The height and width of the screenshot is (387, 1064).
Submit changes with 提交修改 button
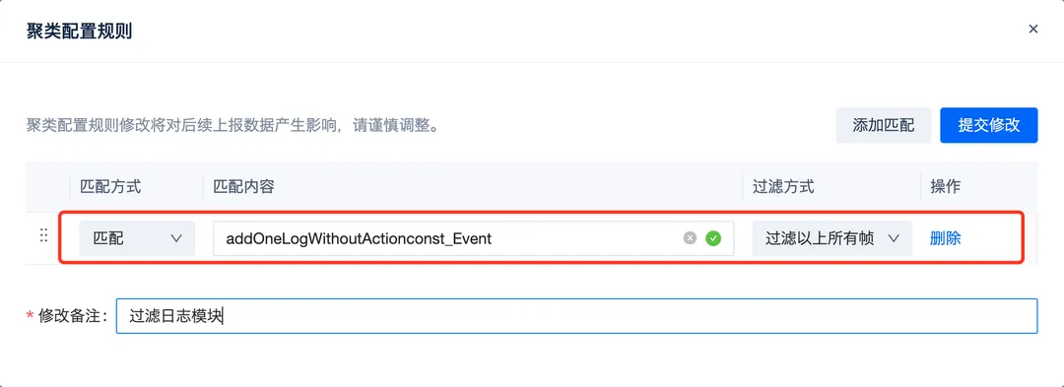[989, 125]
